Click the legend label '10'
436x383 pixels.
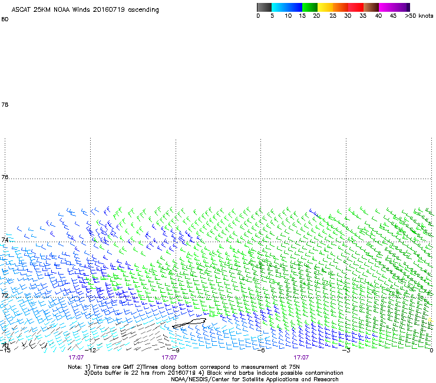[288, 16]
